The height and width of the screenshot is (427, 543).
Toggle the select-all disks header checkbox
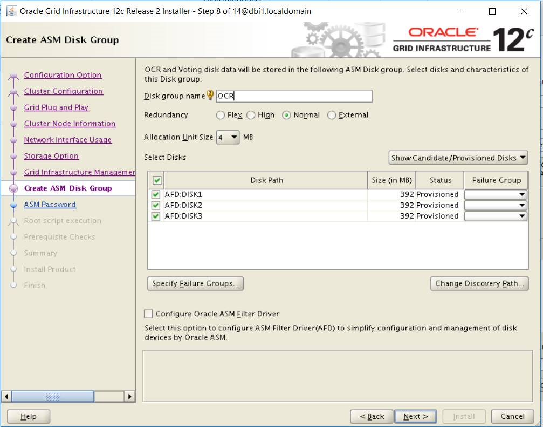[156, 180]
